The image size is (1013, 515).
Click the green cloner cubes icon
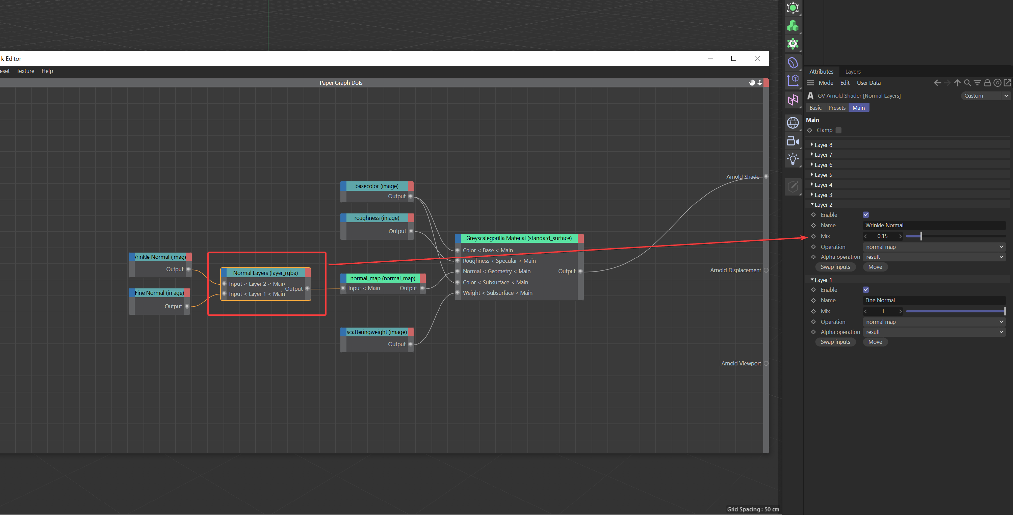click(x=793, y=26)
